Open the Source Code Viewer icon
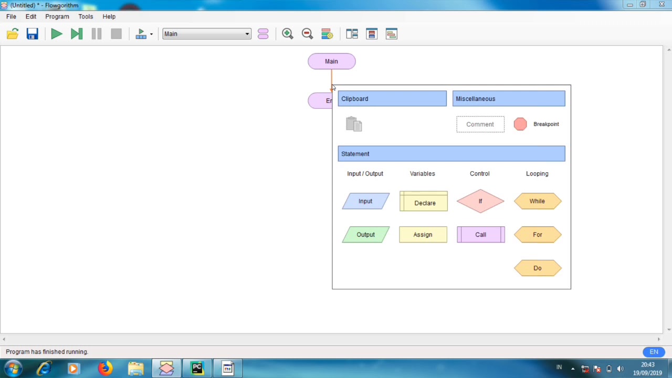Screen dimensions: 672x378 [x=391, y=34]
